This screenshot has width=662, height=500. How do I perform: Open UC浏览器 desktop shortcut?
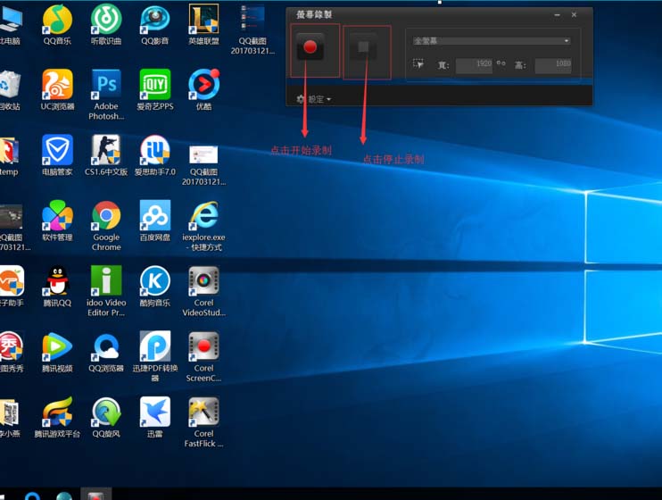tap(57, 90)
